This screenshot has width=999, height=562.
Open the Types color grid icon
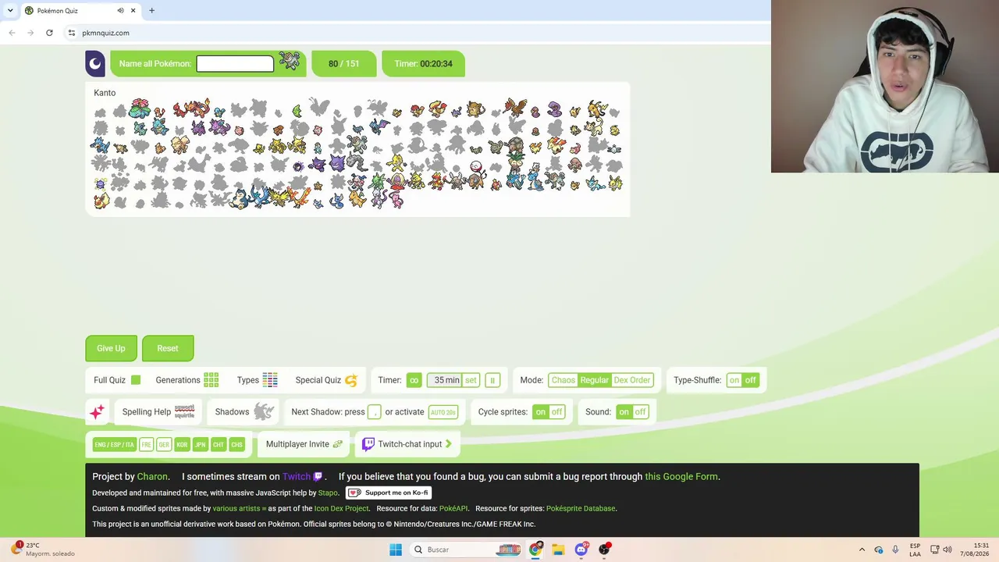coord(270,380)
